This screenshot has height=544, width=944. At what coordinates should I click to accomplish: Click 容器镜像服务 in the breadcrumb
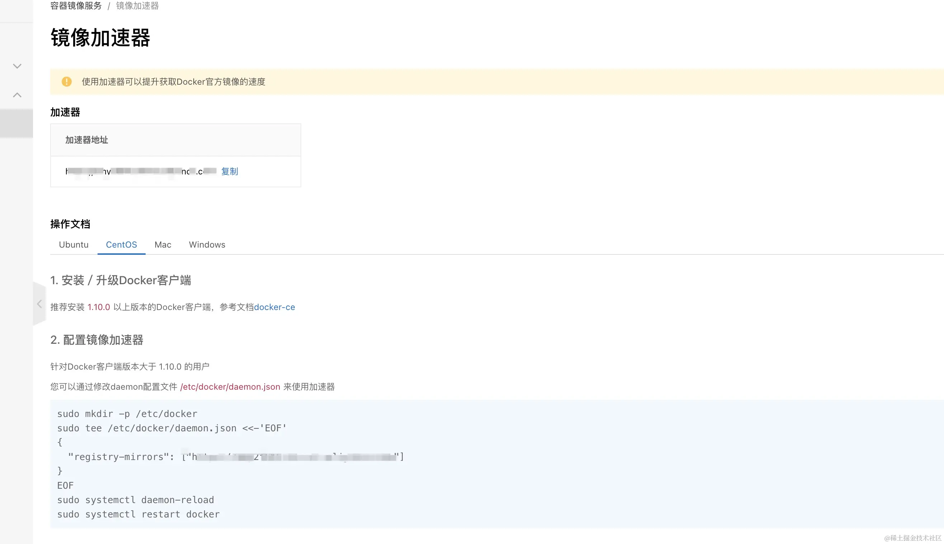pos(76,6)
